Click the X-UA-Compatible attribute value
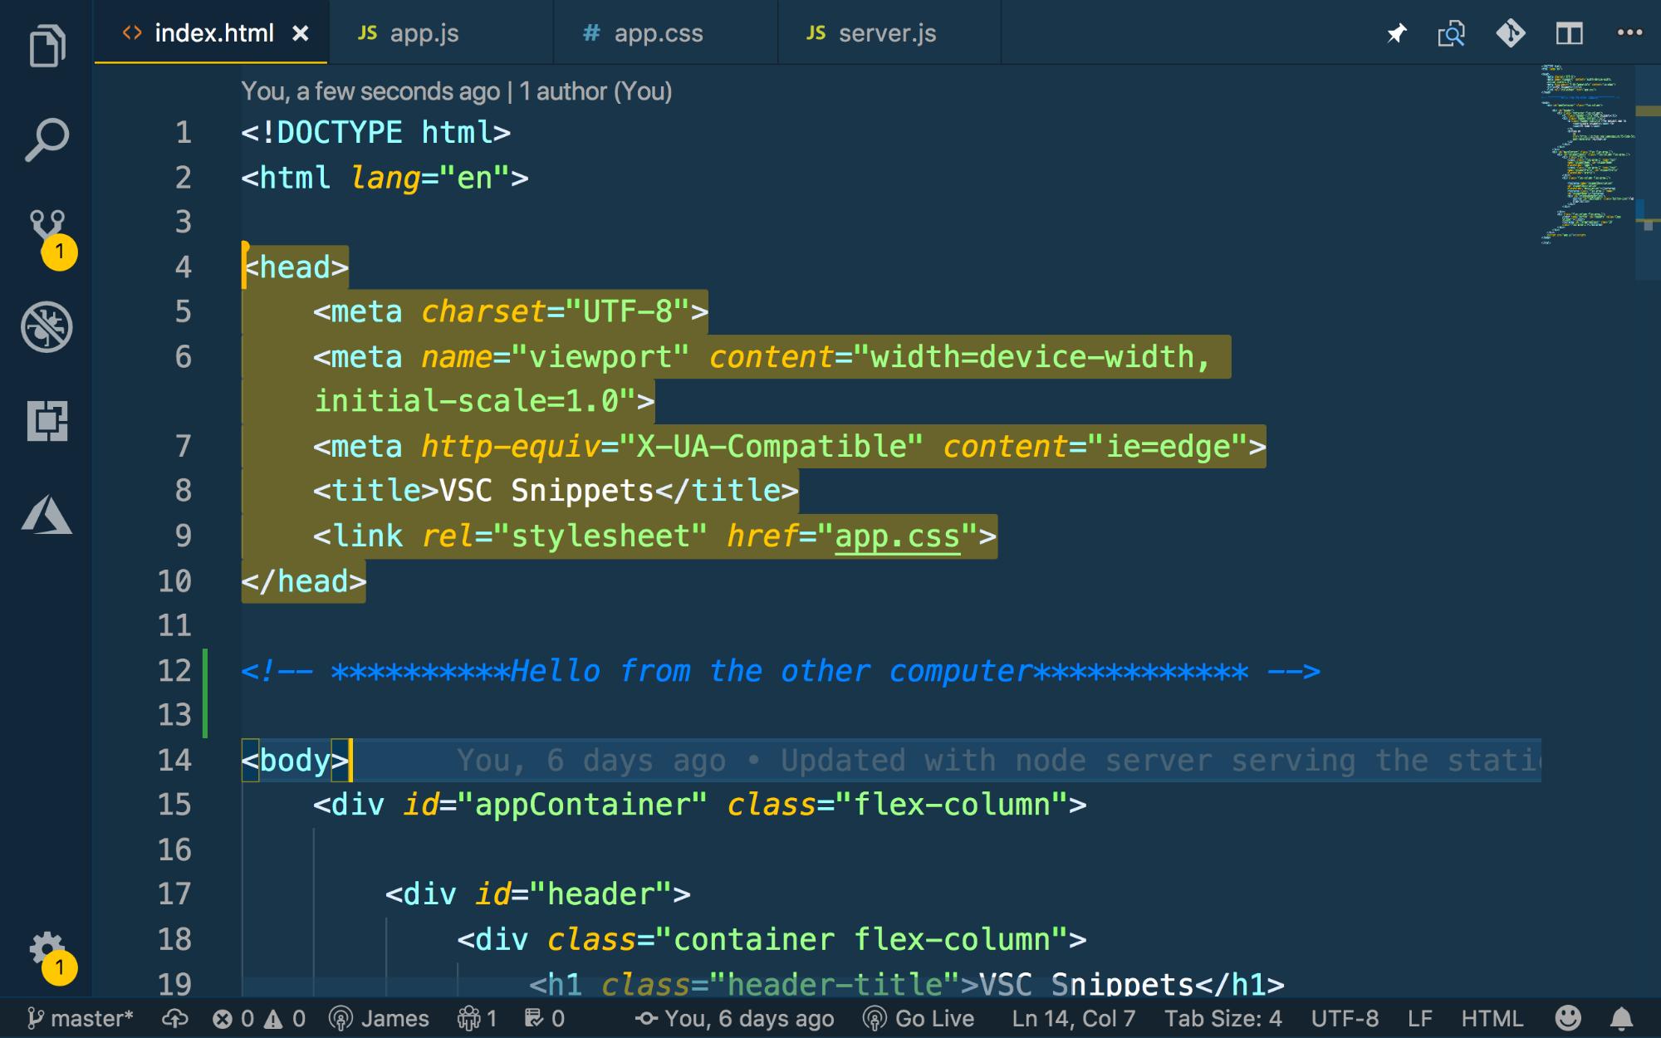This screenshot has width=1661, height=1038. point(771,447)
